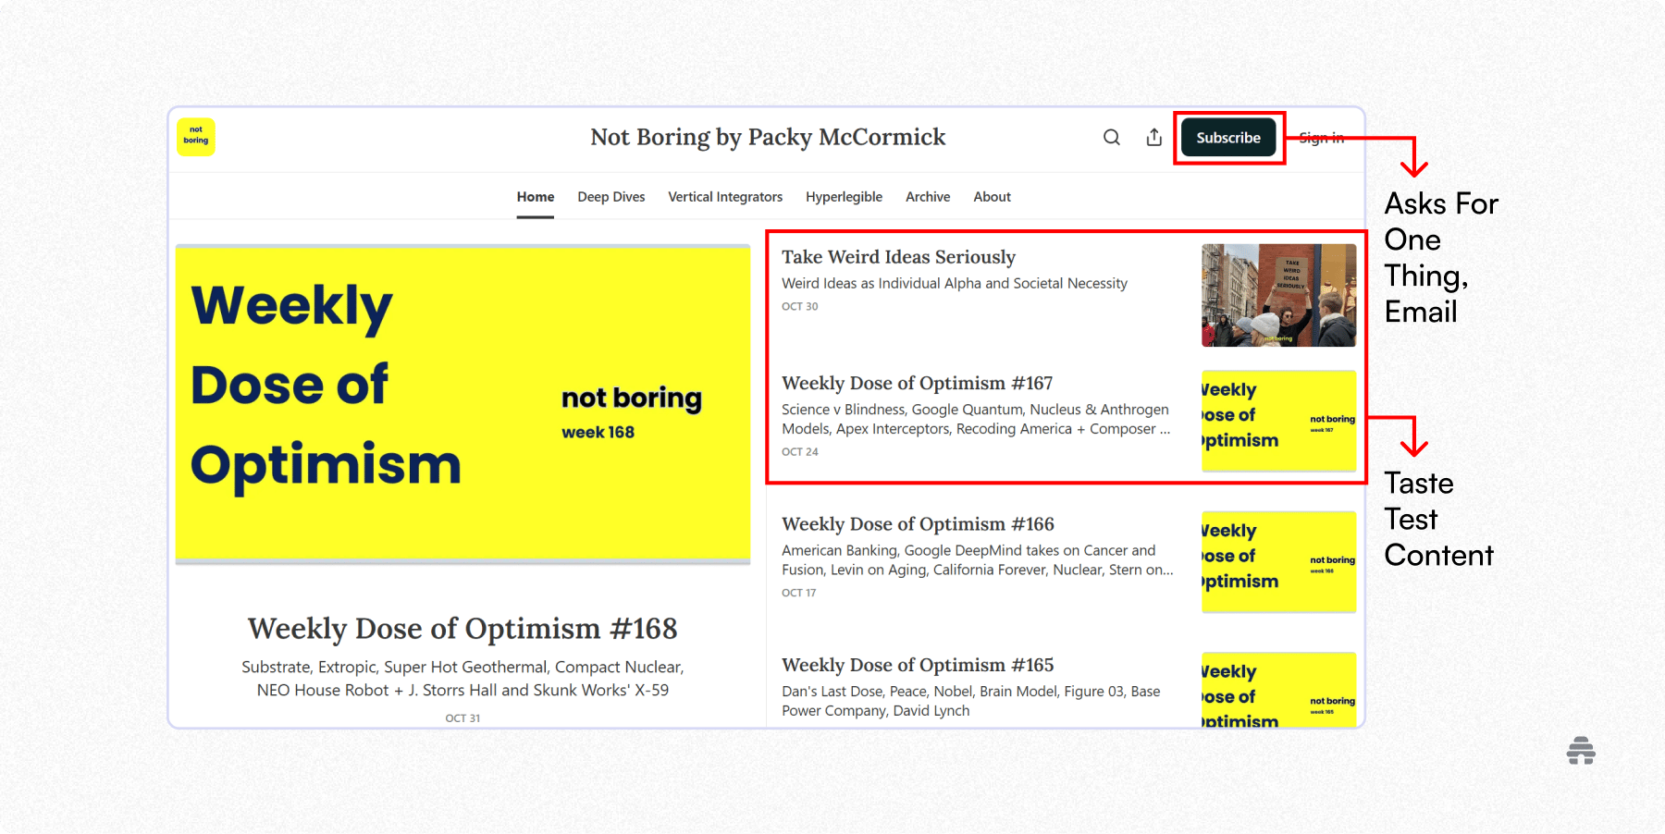Viewport: 1665px width, 834px height.
Task: Click the 'Science v Blindness, Google Quantum' description
Action: pyautogui.click(x=976, y=419)
